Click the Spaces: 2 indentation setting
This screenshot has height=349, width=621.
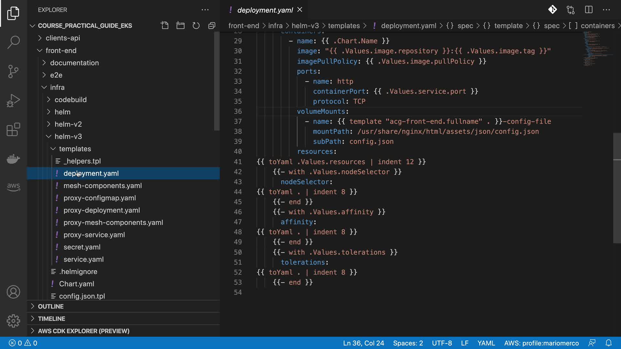(x=408, y=343)
